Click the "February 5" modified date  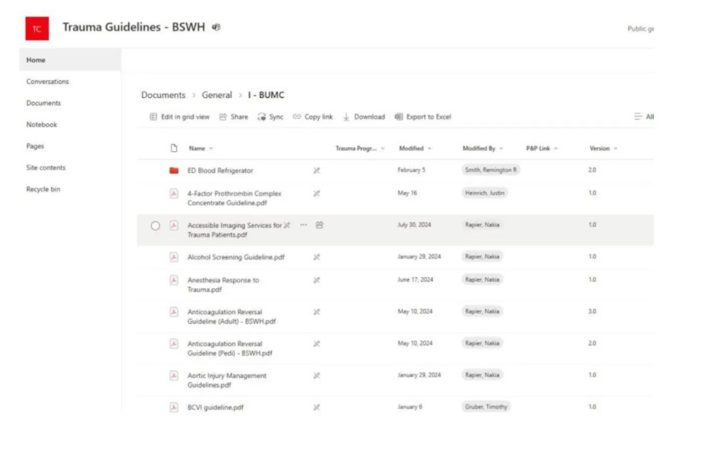coord(411,170)
